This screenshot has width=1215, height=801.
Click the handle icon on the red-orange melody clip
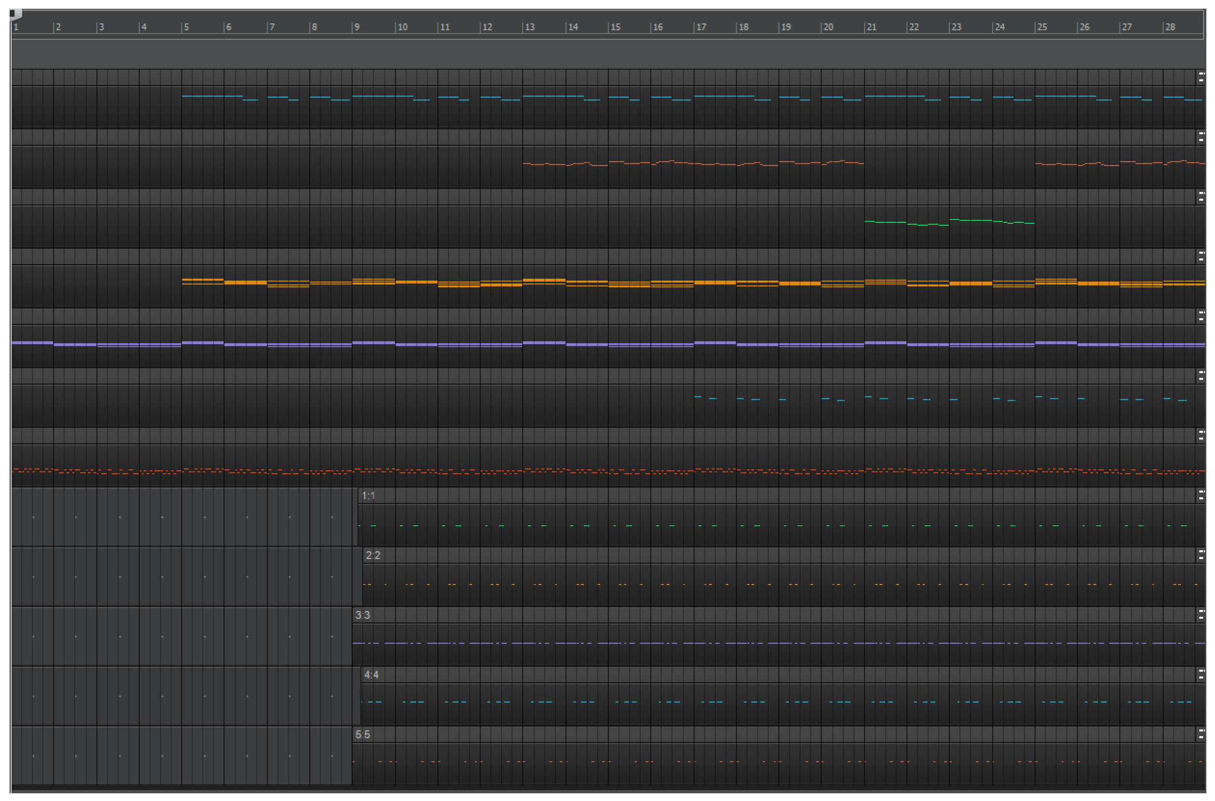1201,137
